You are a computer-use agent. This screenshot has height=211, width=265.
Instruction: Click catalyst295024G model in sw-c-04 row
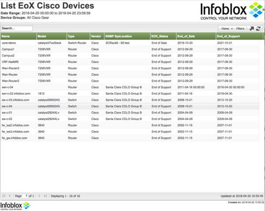point(49,106)
